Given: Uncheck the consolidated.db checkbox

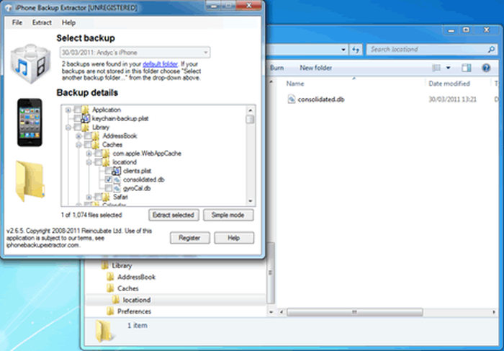Looking at the screenshot, I should [109, 179].
